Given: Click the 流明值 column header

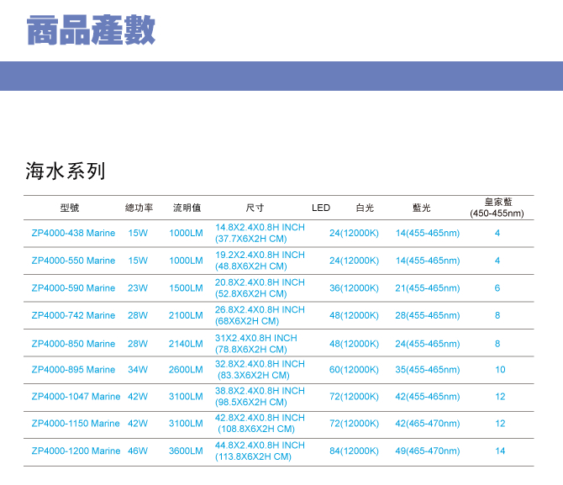Looking at the screenshot, I should tap(187, 208).
